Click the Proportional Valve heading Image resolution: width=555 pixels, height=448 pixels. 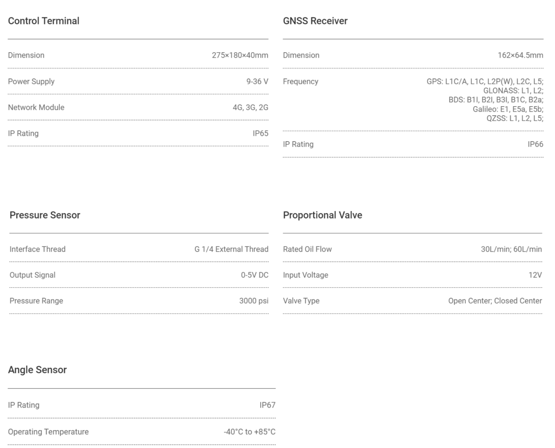322,215
